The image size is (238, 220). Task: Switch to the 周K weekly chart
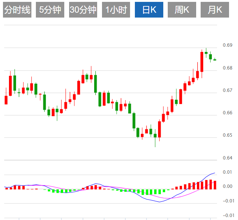pyautogui.click(x=182, y=10)
